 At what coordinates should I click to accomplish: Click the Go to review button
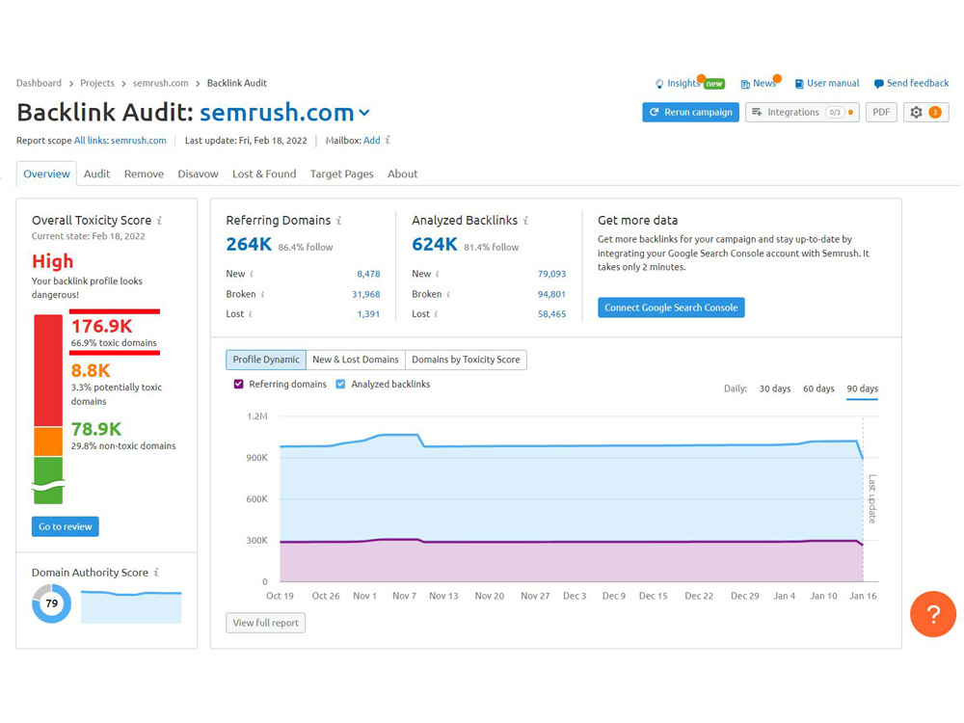[x=66, y=526]
